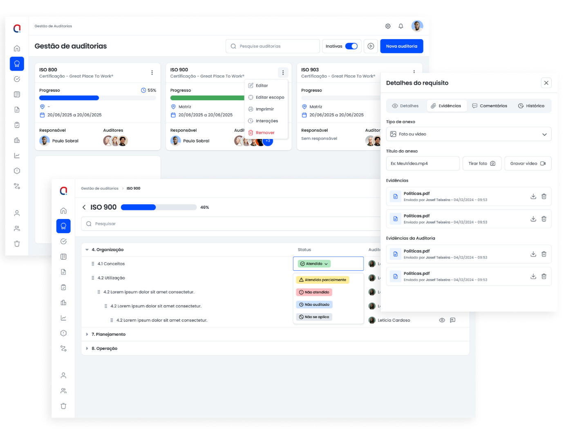The image size is (566, 440).
Task: Click the comment icon in Leticia Cardoso row
Action: 453,320
